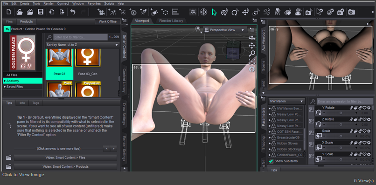
Task: Toggle the P button beside X Scale
Action: (311, 144)
